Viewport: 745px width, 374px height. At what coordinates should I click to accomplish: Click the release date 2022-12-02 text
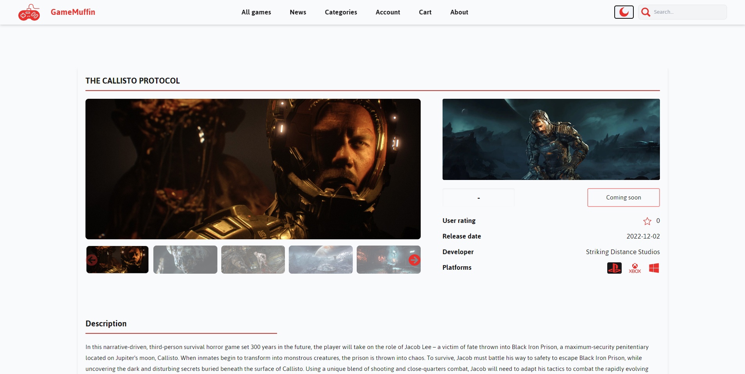(x=643, y=236)
